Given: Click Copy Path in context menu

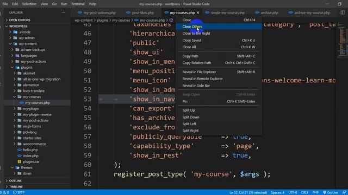Looking at the screenshot, I should pos(219,56).
